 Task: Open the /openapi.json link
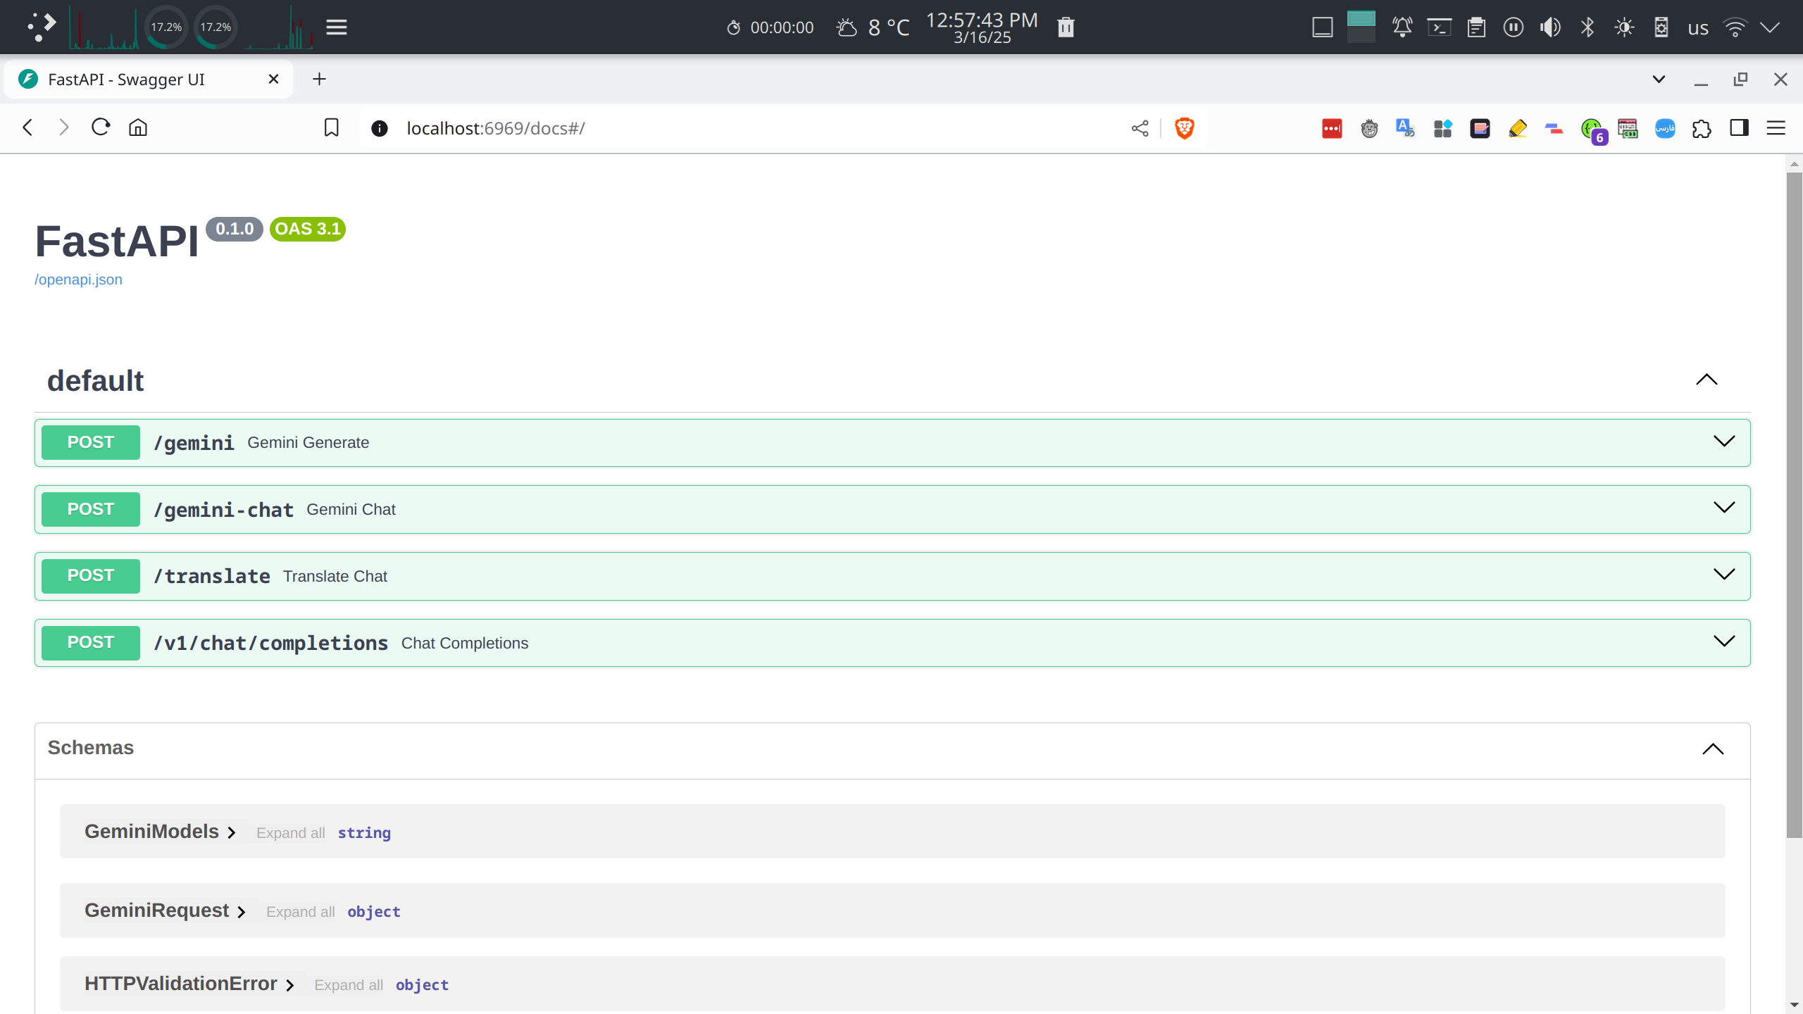[78, 279]
